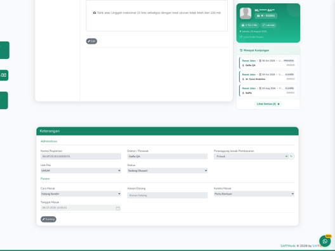The image size is (335, 251).
Task: Click the Tanggal Masuk date field
Action: 81,208
